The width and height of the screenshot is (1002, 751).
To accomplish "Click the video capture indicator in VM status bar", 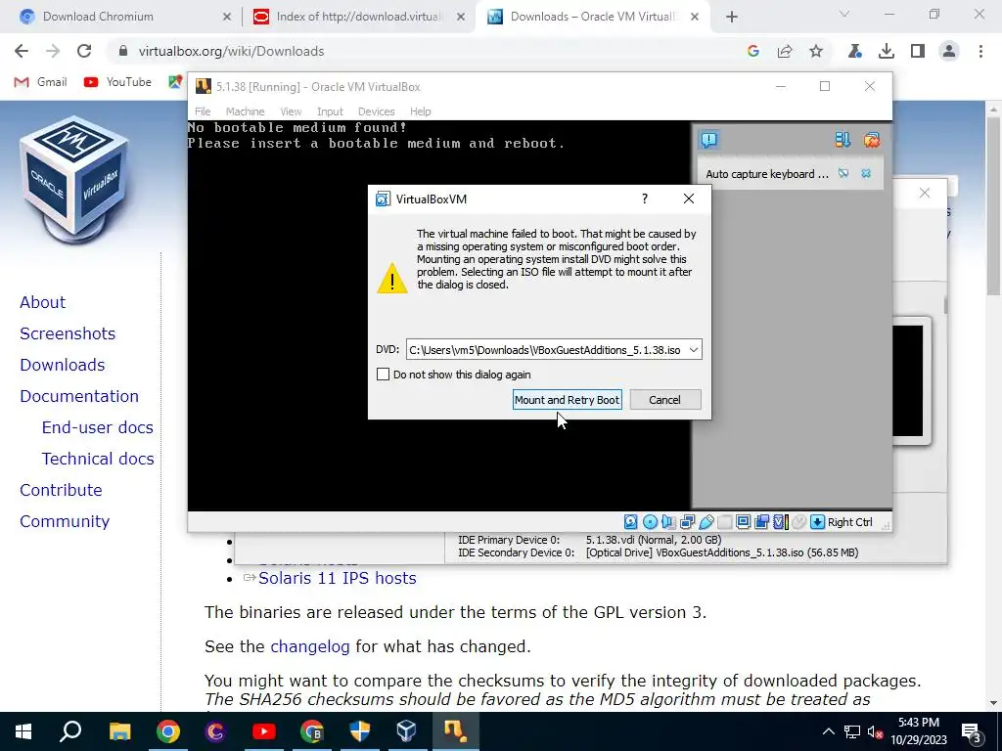I will (761, 522).
